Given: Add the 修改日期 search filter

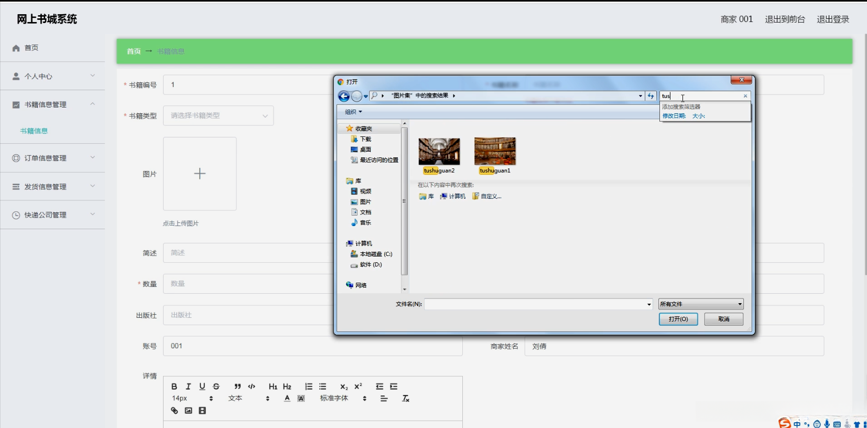Looking at the screenshot, I should tap(674, 116).
